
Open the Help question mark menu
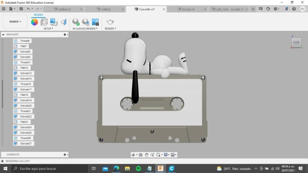[x=294, y=9]
